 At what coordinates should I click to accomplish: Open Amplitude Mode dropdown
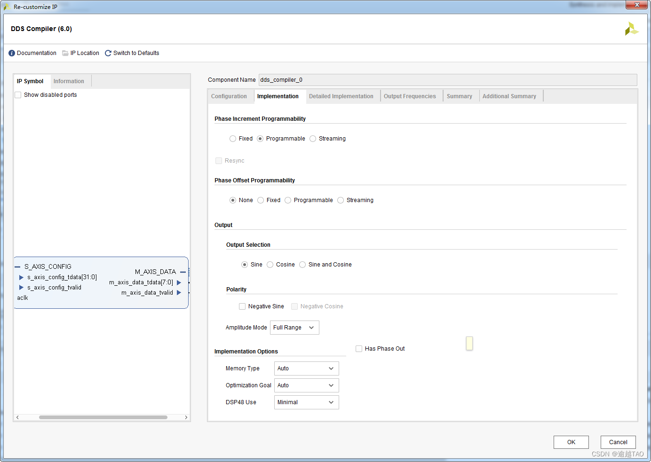294,328
